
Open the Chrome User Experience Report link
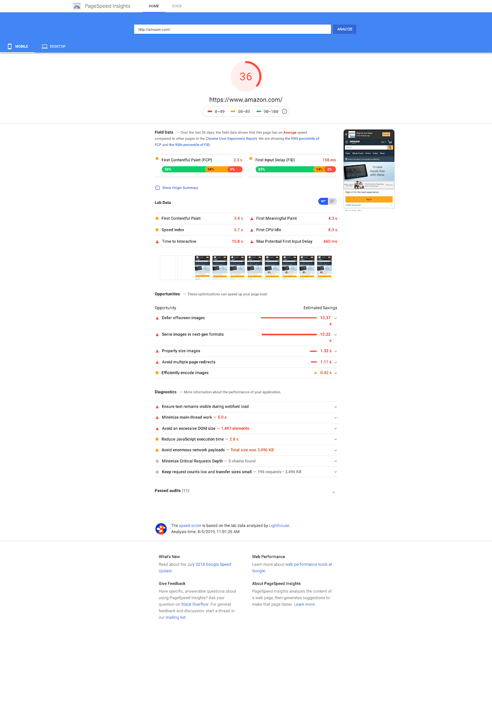click(x=231, y=139)
